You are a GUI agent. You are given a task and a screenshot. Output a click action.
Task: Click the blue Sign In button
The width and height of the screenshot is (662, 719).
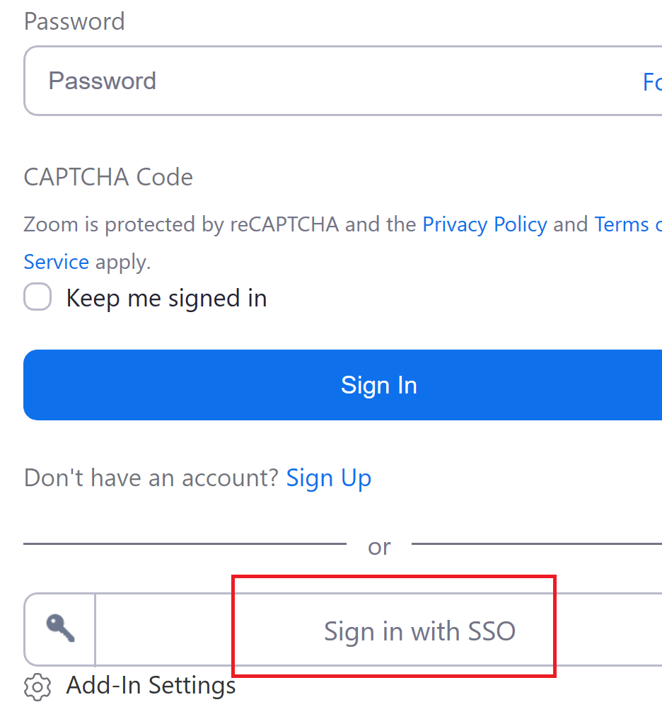343,385
